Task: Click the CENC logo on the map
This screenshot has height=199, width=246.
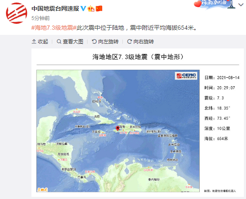Action: point(186,76)
